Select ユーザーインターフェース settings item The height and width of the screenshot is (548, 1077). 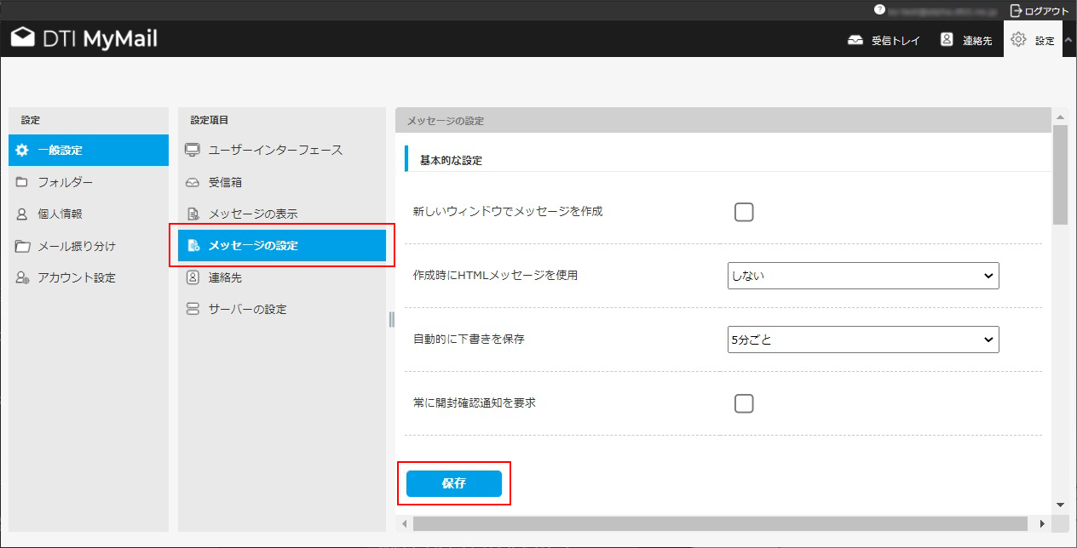[x=282, y=150]
